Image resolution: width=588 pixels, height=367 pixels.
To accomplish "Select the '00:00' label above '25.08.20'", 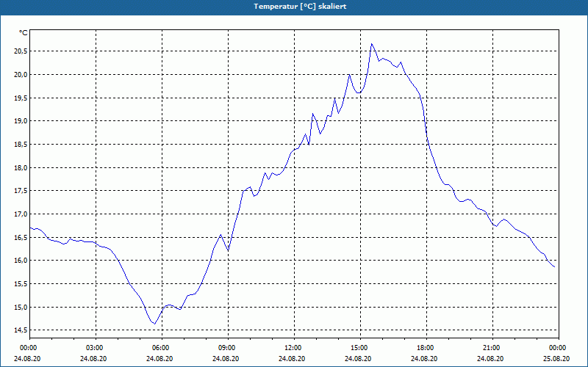I will pyautogui.click(x=559, y=348).
